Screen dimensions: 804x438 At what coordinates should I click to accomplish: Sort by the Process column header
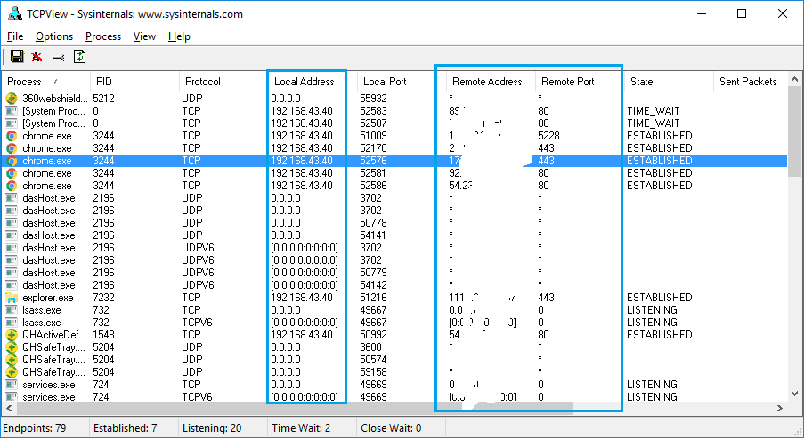(43, 82)
